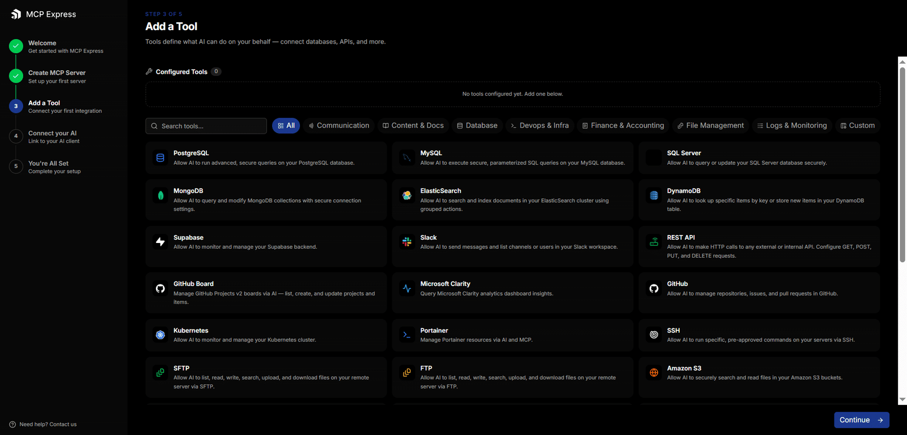The width and height of the screenshot is (907, 435).
Task: Click the scrollbar down arrow
Action: click(902, 399)
